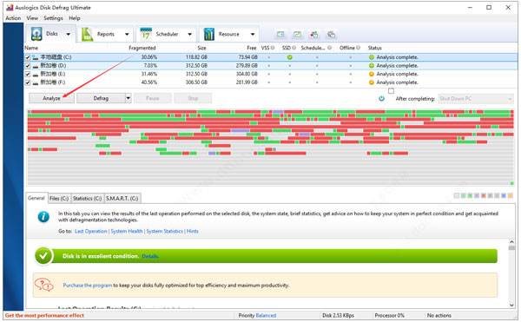521x322 pixels.
Task: Click the results panel scrollbar down arrow
Action: [511, 305]
